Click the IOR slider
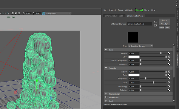This screenshot has width=179, height=109. pos(153,82)
